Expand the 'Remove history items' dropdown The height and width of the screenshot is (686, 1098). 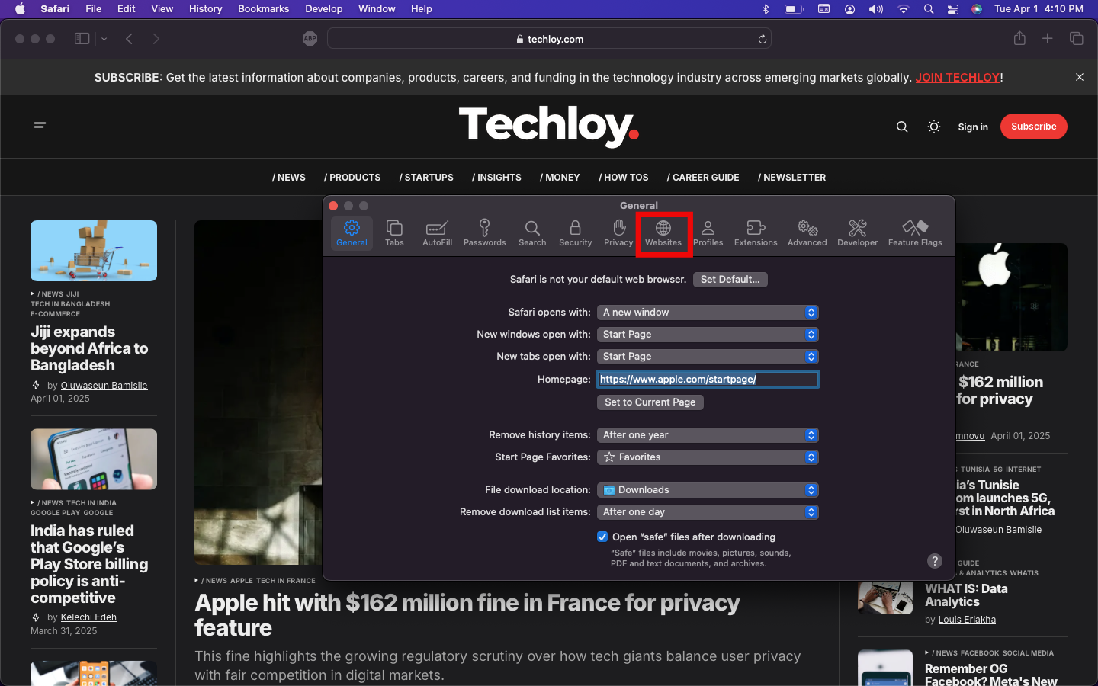708,435
